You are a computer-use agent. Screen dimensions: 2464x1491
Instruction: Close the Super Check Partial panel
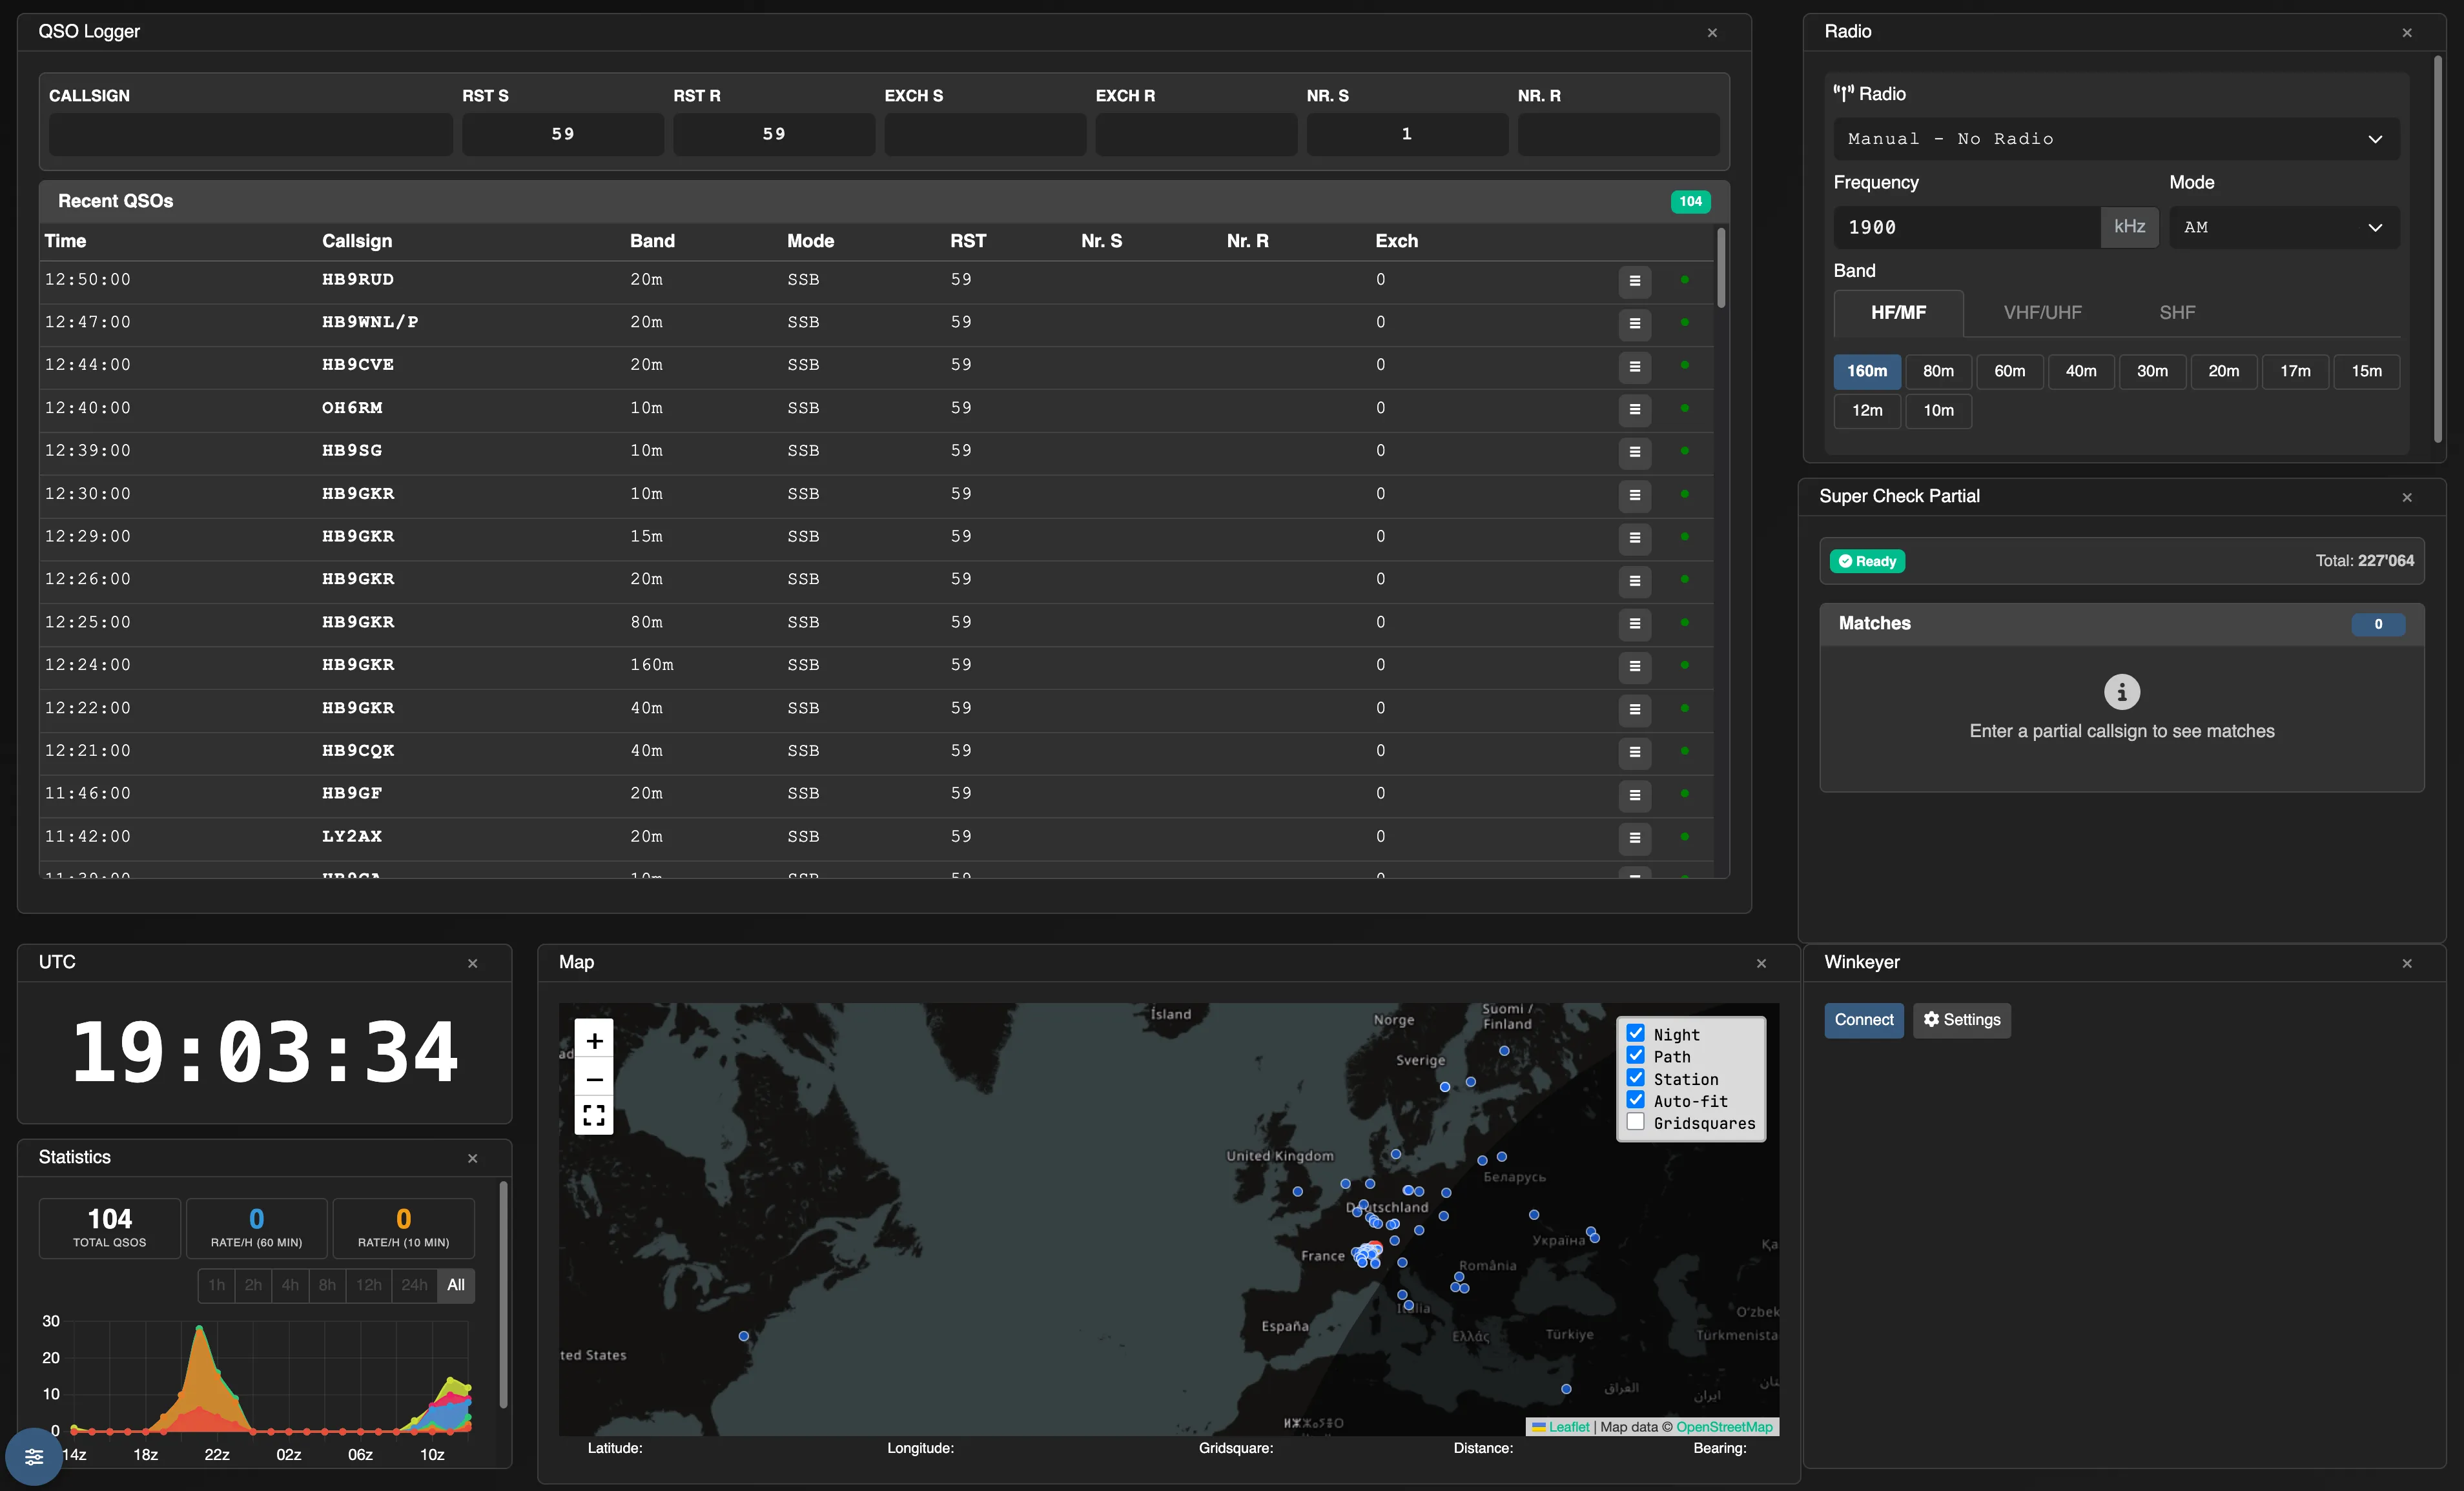tap(2407, 498)
